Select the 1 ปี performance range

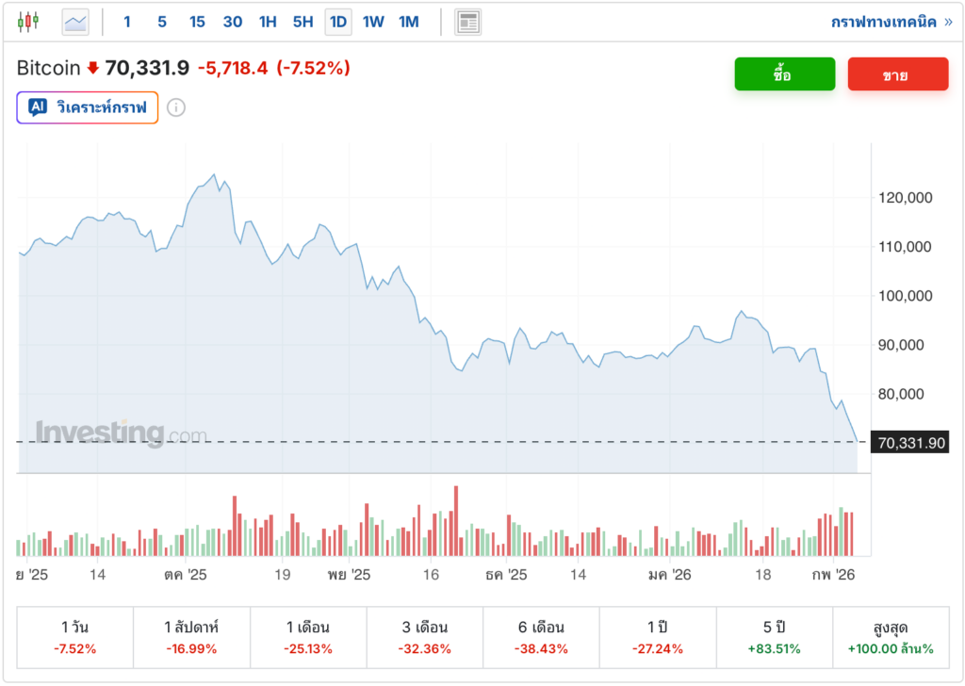click(658, 637)
